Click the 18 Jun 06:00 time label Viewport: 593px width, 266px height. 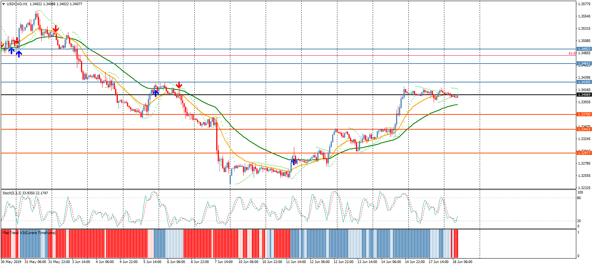(x=463, y=262)
